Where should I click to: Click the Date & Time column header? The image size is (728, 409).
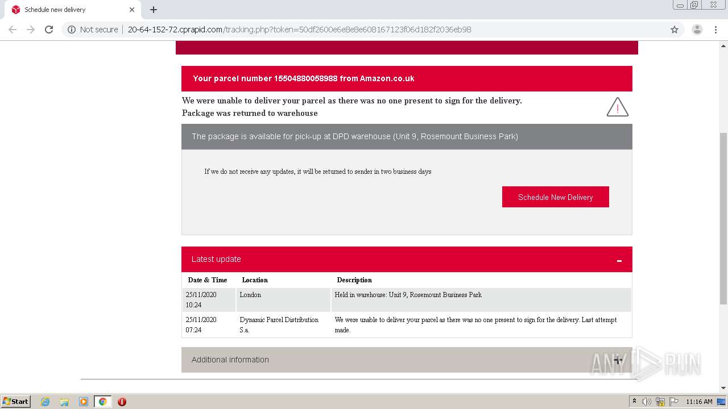tap(208, 280)
